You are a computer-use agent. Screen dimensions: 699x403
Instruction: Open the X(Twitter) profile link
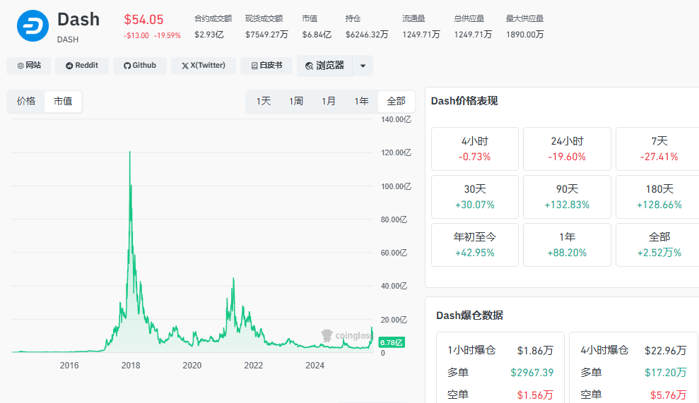(203, 66)
